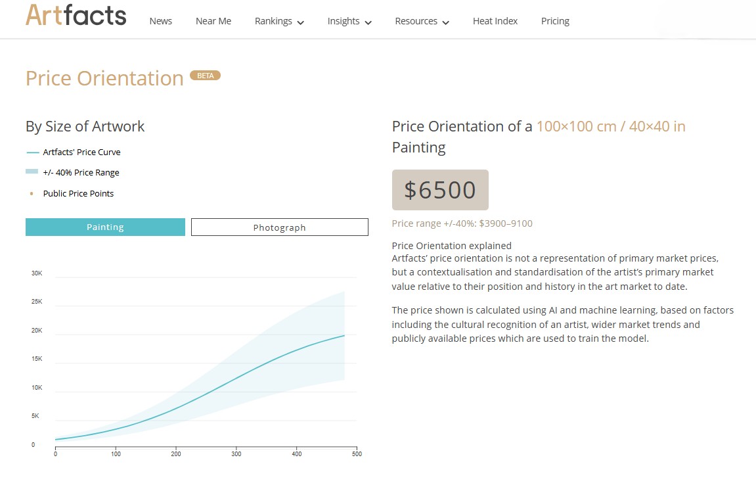Open the News page
Screen dimensions: 756x489
click(160, 21)
